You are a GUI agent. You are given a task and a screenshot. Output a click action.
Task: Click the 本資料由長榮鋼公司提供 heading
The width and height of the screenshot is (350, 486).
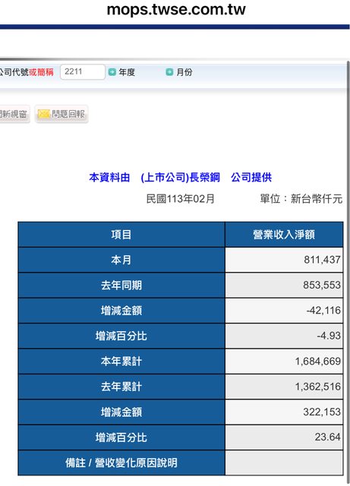point(181,178)
